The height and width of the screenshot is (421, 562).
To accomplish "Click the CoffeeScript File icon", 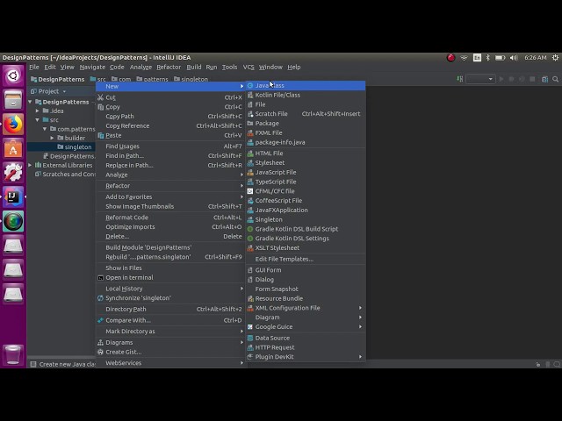I will (x=250, y=201).
